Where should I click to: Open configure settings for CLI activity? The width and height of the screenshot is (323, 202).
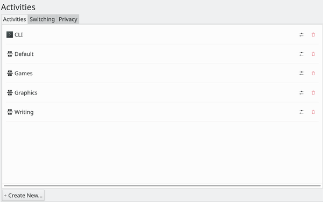[301, 35]
